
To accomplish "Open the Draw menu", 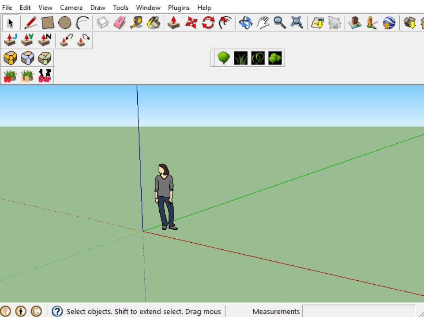I will click(x=98, y=8).
